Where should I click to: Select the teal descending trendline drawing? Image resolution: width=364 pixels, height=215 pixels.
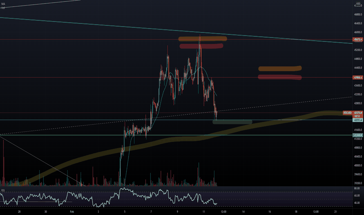click(x=177, y=30)
